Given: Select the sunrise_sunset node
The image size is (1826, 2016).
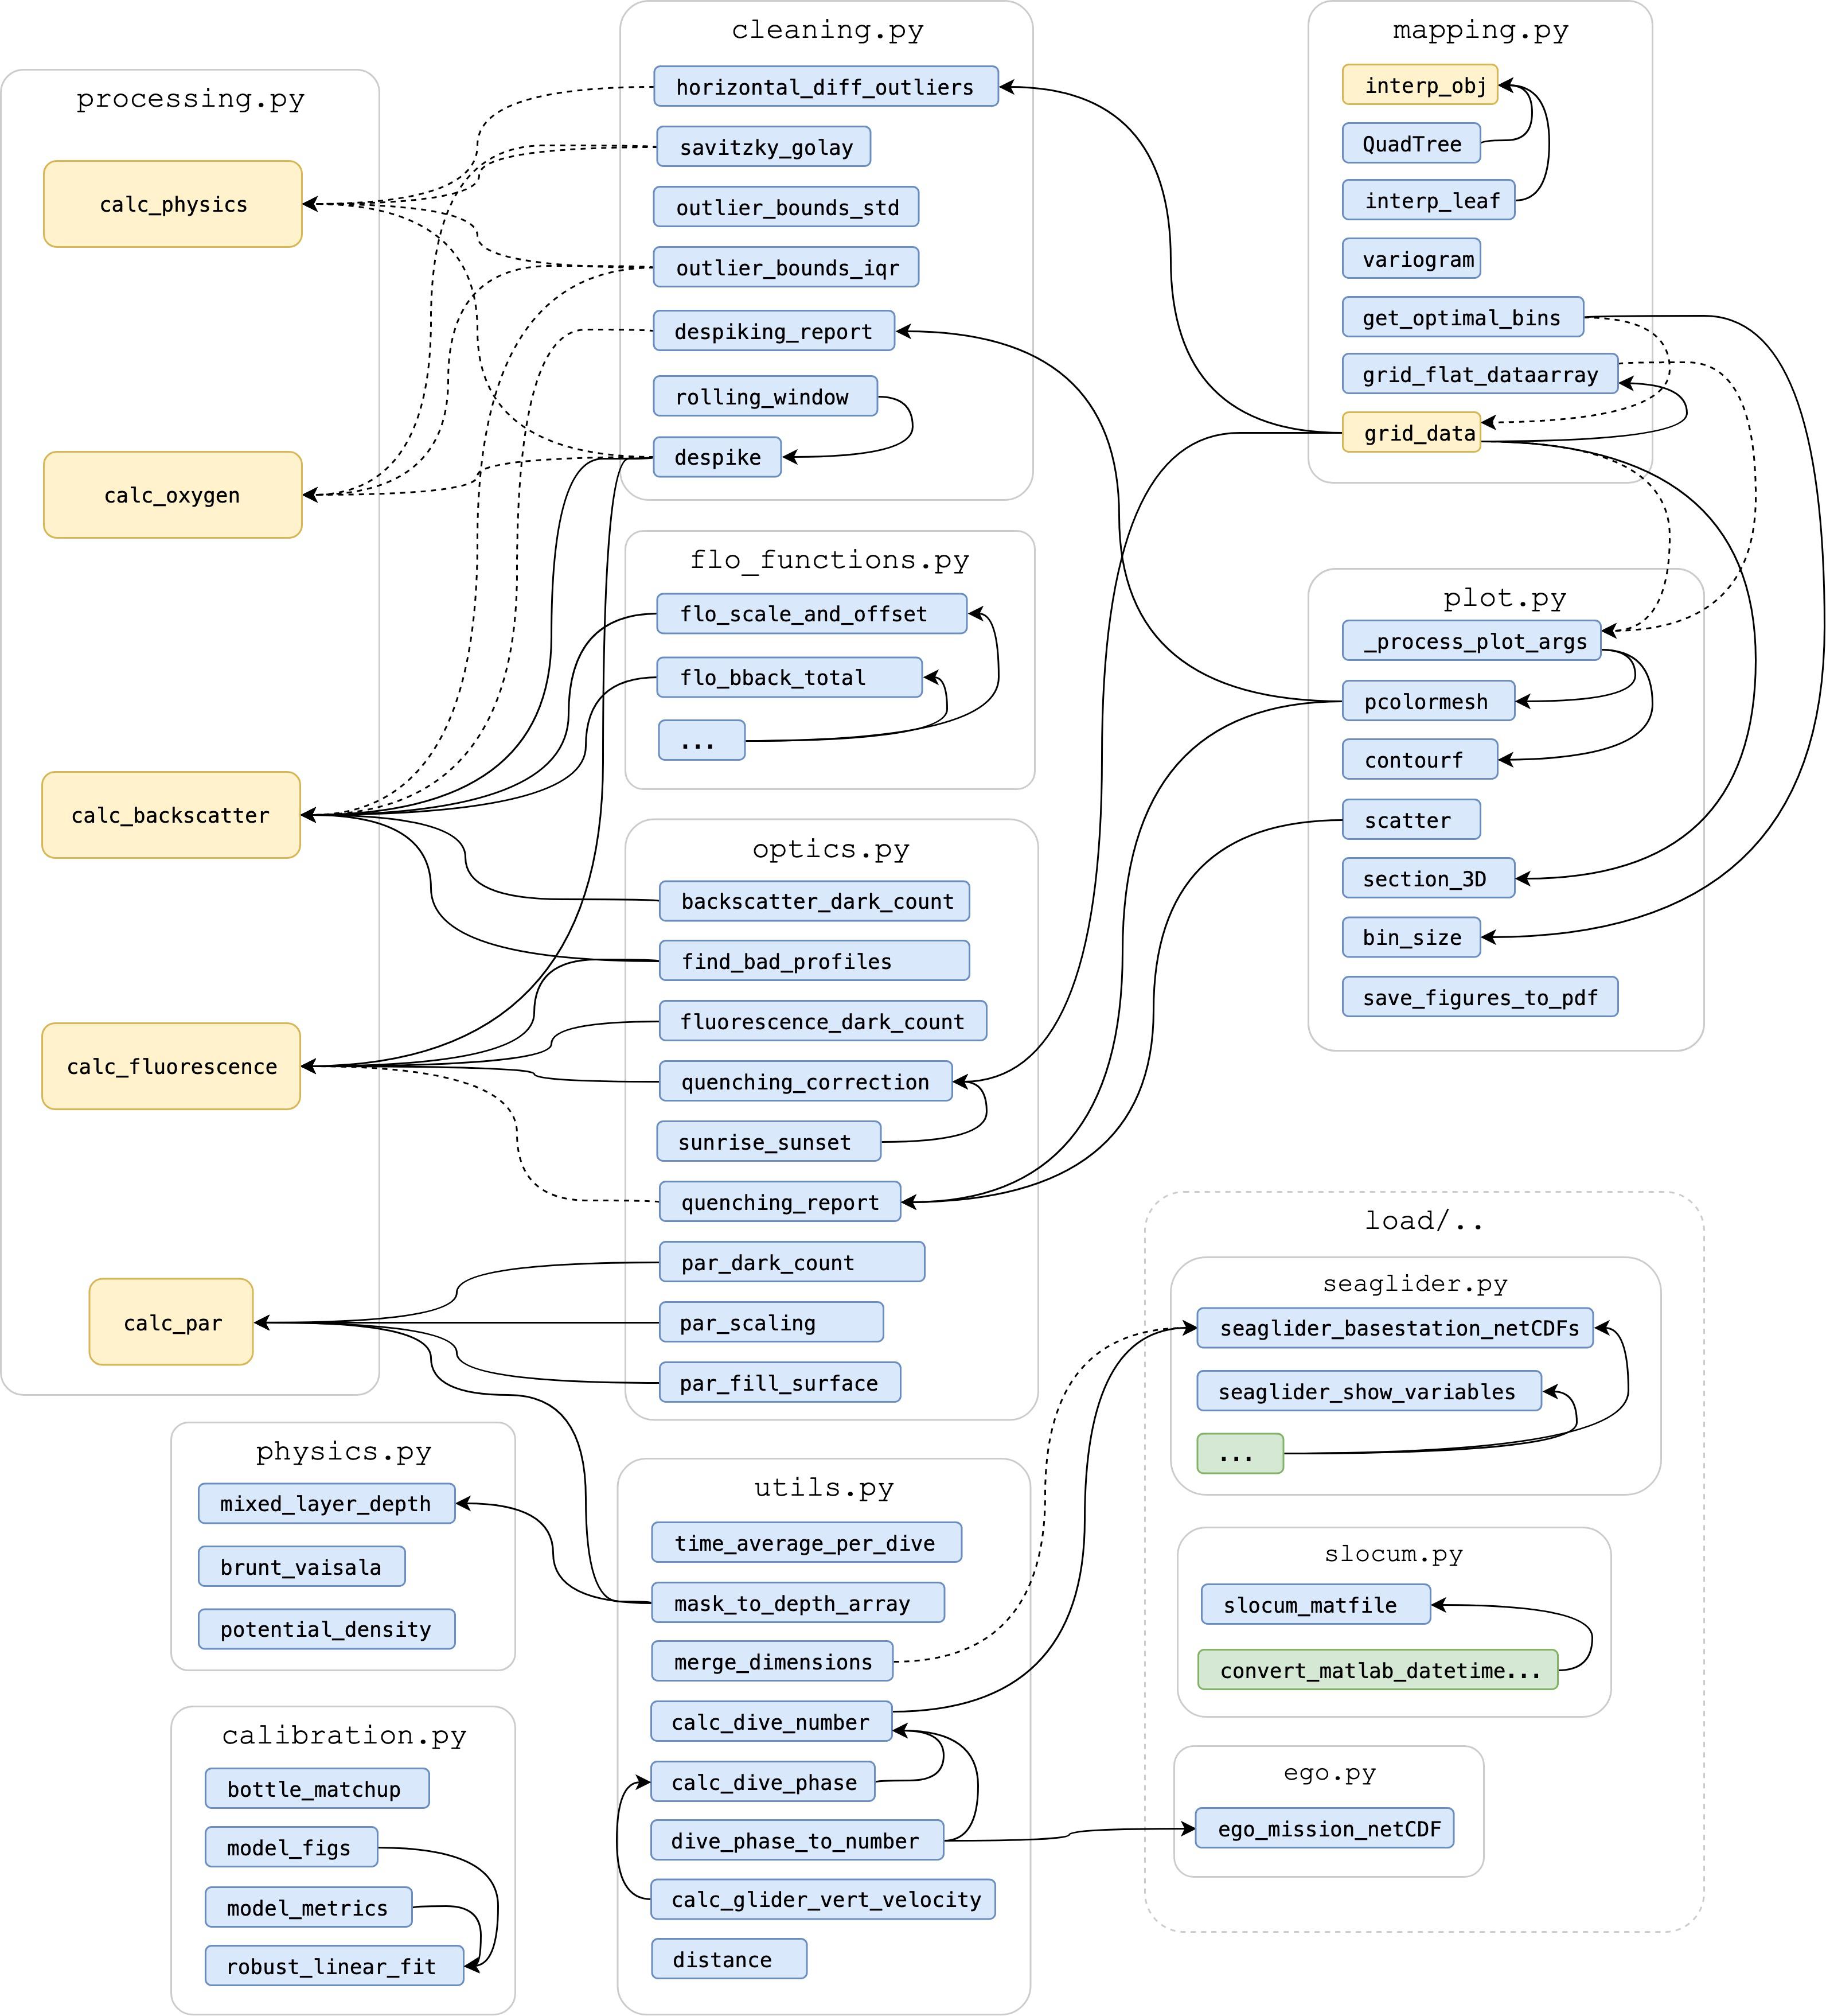Looking at the screenshot, I should click(x=768, y=1141).
